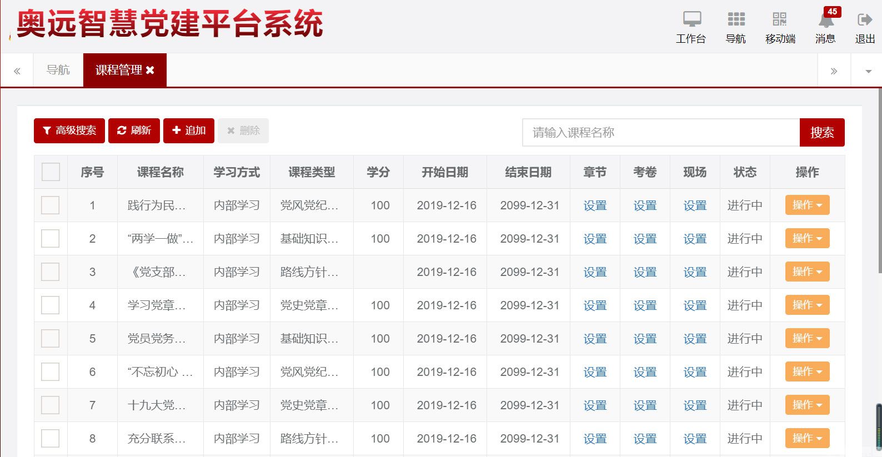Click the 奥远智慧党建平台系统 title logo
Viewport: 882px width, 457px height.
tap(169, 24)
